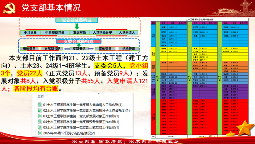Screen dimensions: 255x144
Task: Click the 中共党员 box
Action: [x=30, y=32]
